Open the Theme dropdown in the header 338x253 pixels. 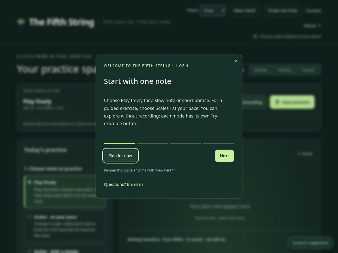[x=213, y=11]
